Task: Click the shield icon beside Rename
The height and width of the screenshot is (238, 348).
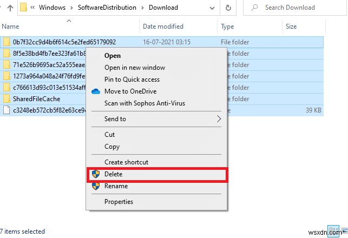Action: tap(96, 186)
